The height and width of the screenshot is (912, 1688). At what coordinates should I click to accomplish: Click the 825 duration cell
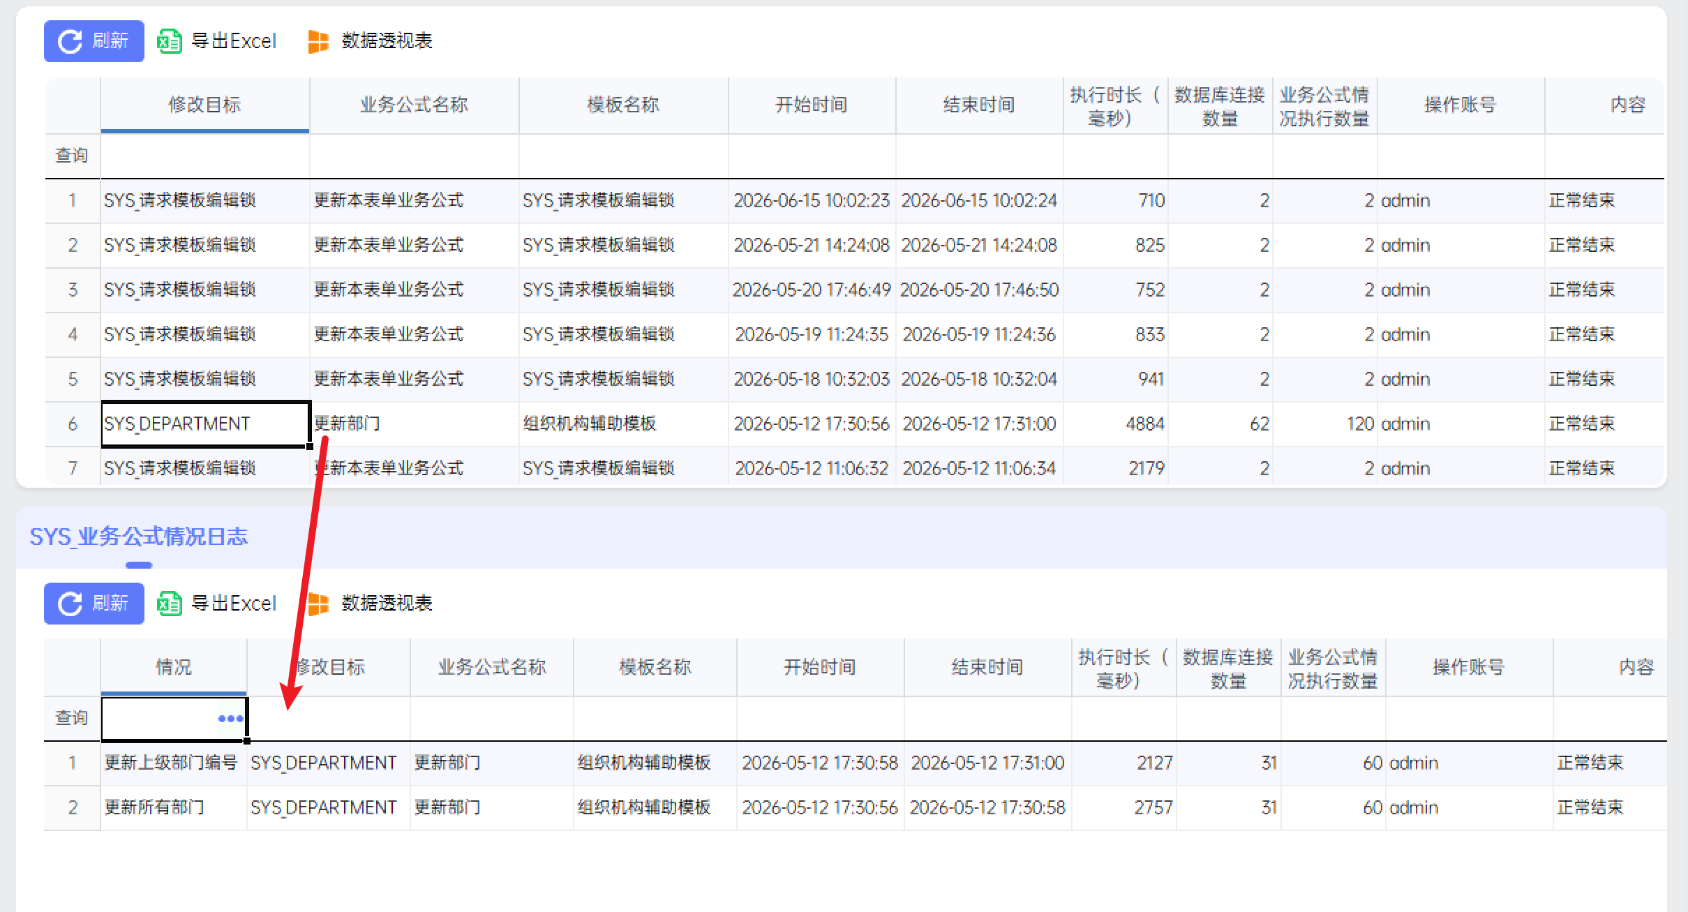pos(1116,245)
